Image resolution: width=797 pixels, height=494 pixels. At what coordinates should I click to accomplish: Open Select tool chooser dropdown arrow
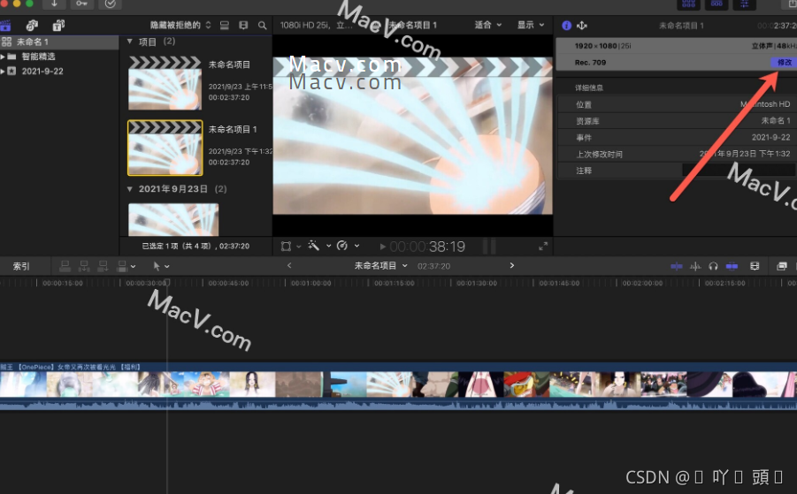[x=167, y=266]
